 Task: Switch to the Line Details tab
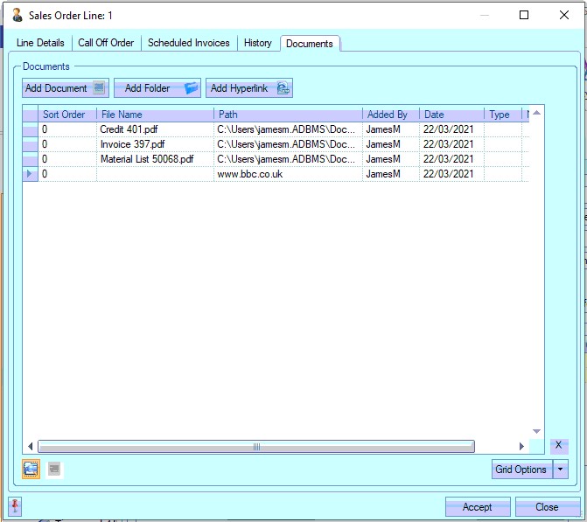[x=40, y=43]
